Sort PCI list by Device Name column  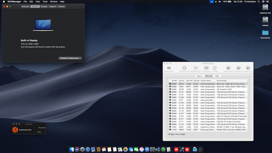[232, 81]
